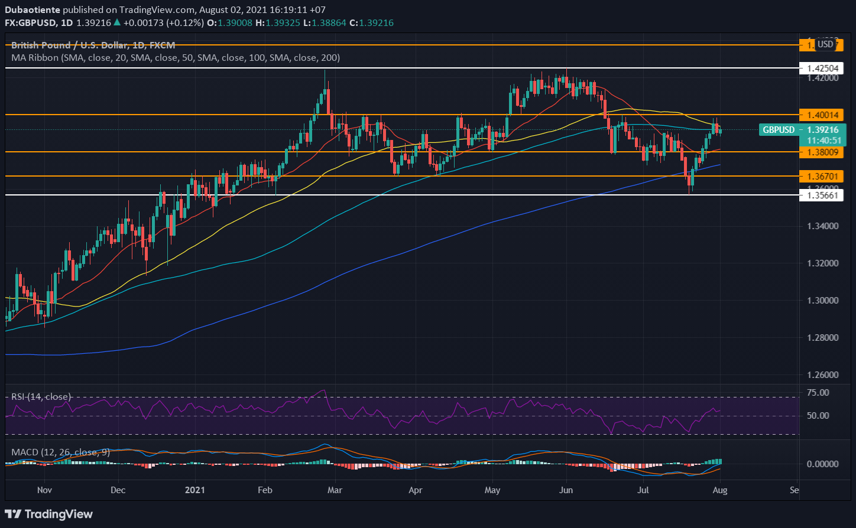856x528 pixels.
Task: Select the MACD (12, 26, close, 9) label
Action: pos(61,452)
